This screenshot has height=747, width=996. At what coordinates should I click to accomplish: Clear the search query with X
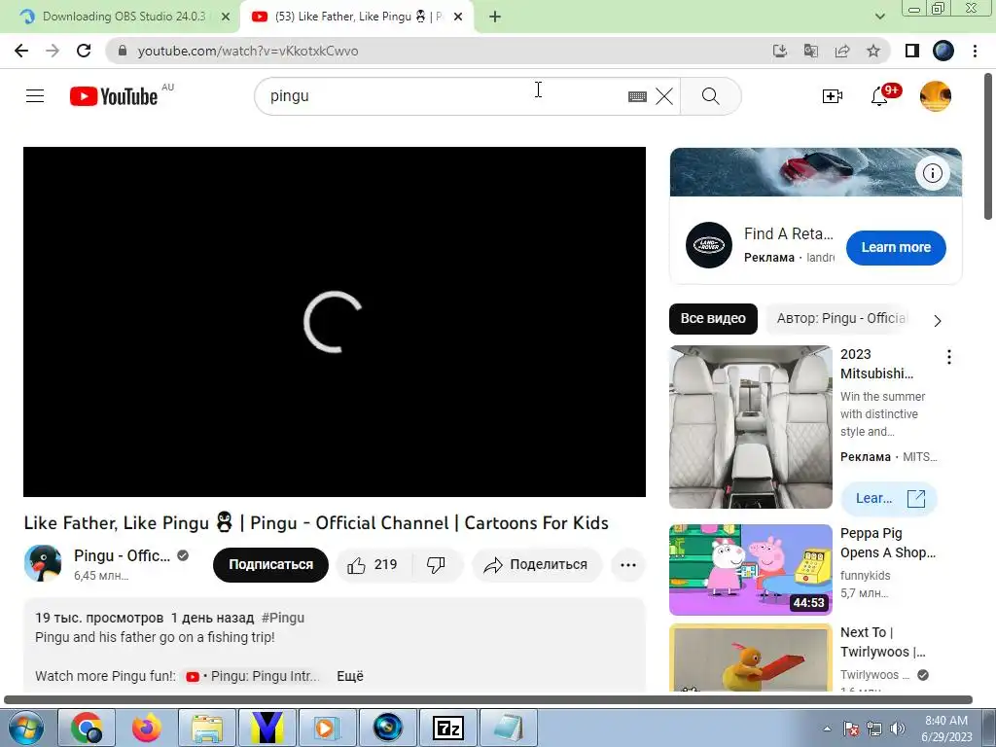pyautogui.click(x=664, y=96)
